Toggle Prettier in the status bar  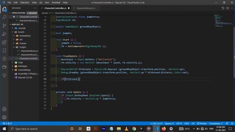click(202, 124)
